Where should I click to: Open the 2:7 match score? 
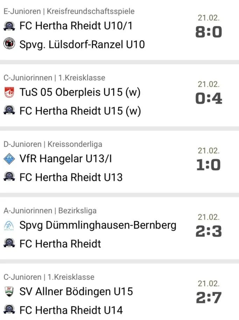(x=209, y=298)
